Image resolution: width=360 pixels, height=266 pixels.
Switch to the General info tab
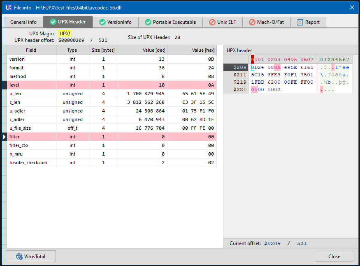(x=23, y=22)
